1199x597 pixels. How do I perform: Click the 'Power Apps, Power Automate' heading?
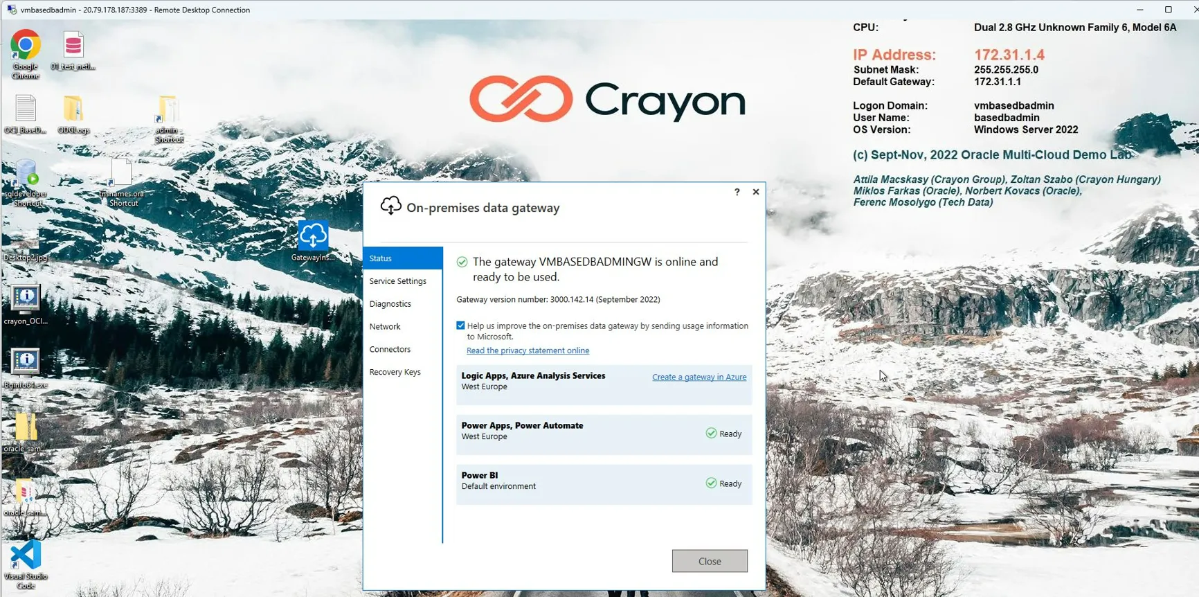coord(522,425)
